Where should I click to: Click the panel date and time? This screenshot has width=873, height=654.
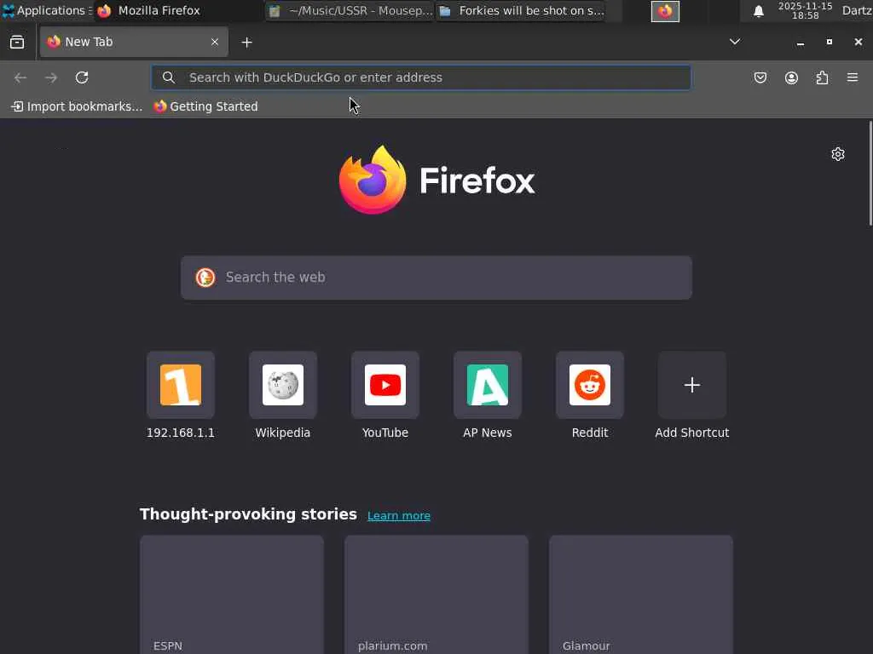tap(805, 10)
